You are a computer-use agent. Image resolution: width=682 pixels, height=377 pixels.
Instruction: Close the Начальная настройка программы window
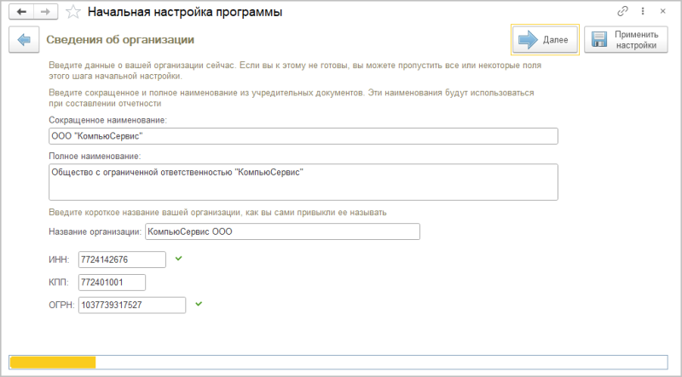tap(663, 12)
